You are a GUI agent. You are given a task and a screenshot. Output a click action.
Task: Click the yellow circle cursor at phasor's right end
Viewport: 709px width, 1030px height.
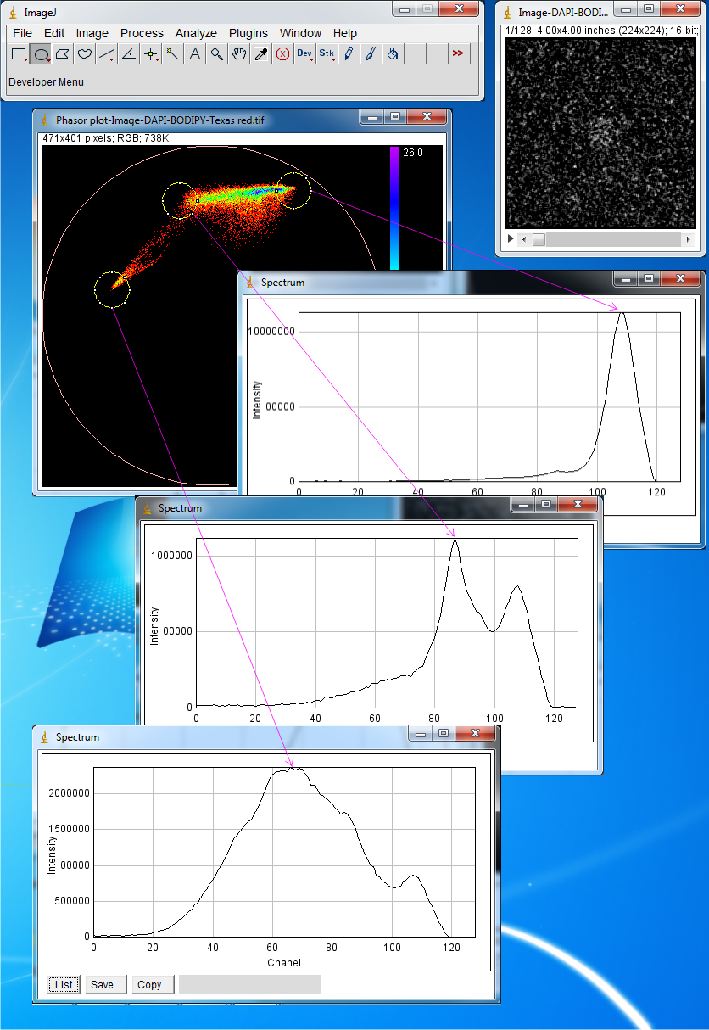(x=293, y=190)
